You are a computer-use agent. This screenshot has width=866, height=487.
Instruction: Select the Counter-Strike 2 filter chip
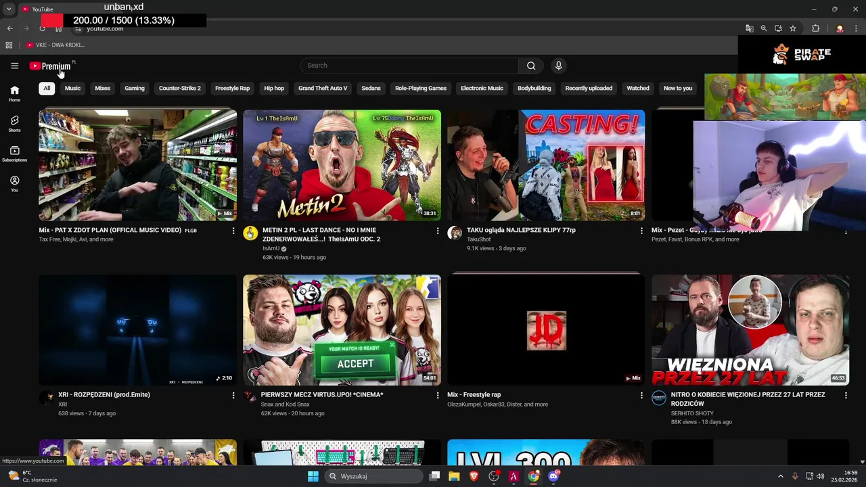(x=180, y=88)
